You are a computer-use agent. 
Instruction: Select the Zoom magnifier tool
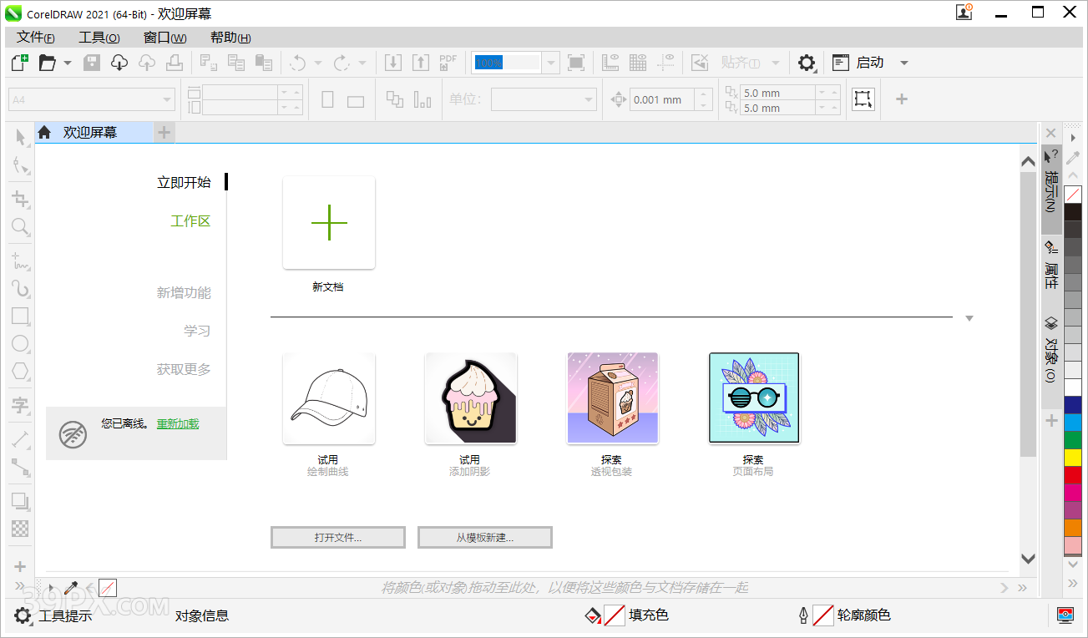click(x=21, y=226)
